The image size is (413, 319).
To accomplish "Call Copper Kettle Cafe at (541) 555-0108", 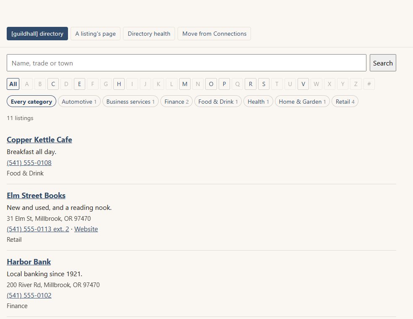I will point(29,163).
